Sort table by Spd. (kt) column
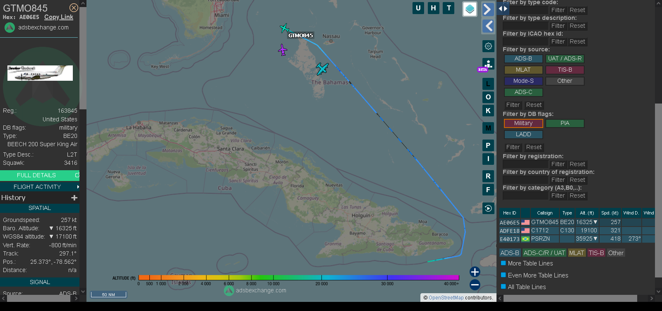The image size is (662, 311). coord(609,213)
